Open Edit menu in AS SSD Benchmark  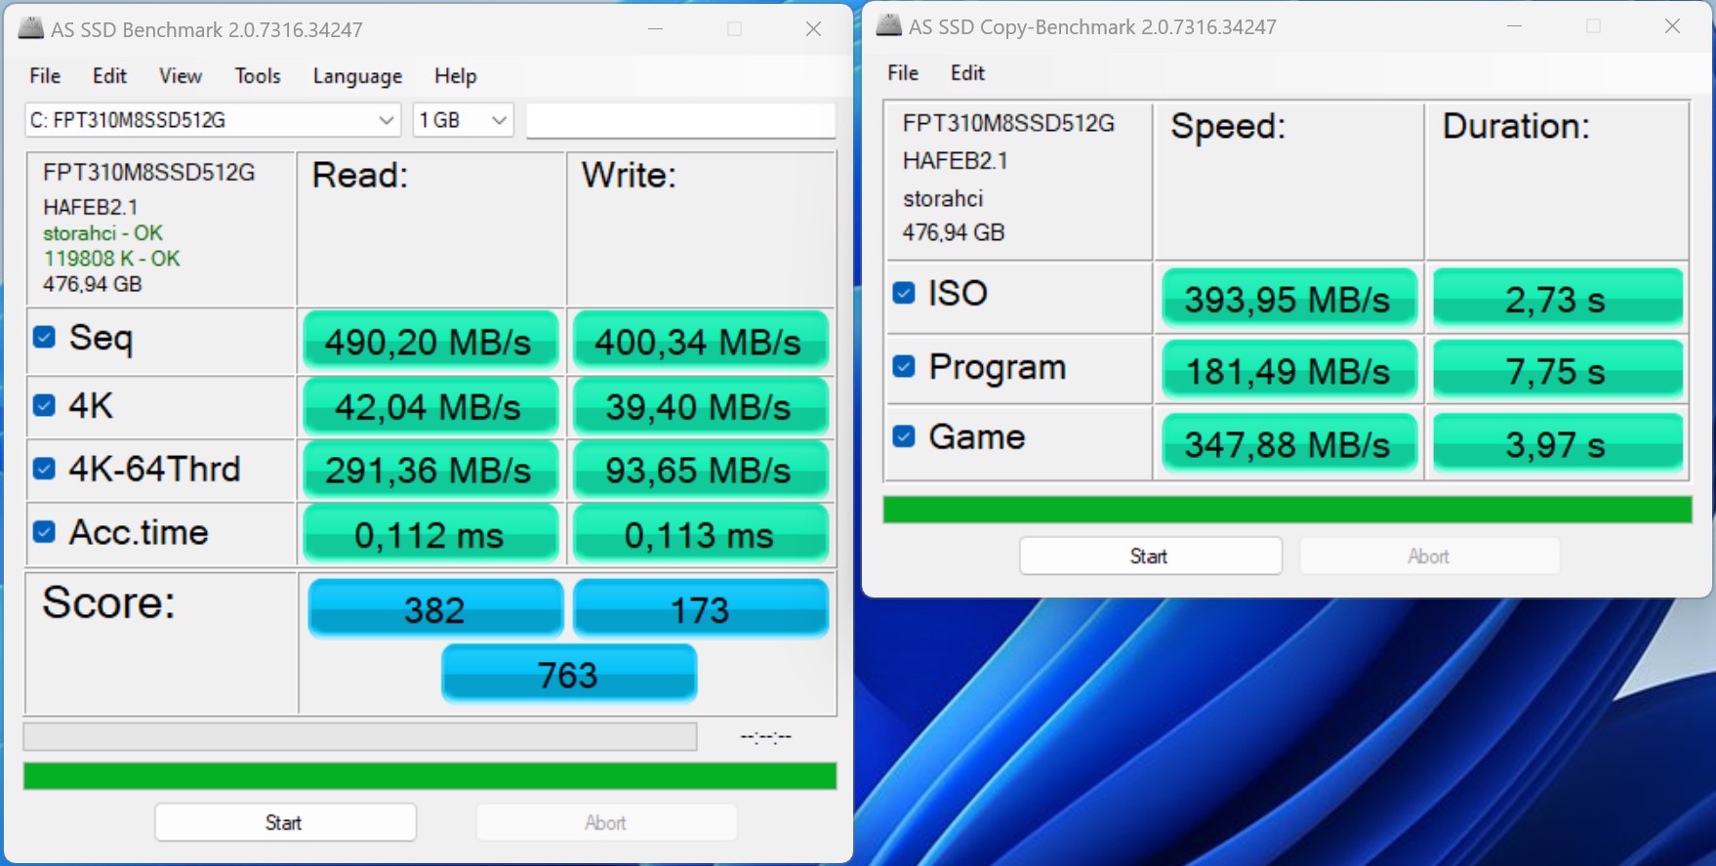(109, 76)
